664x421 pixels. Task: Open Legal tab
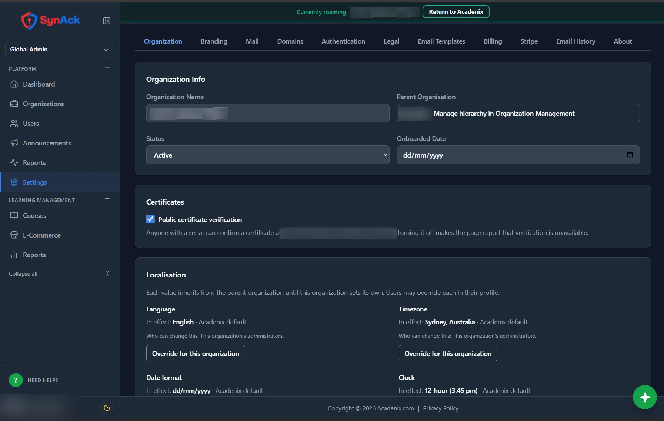(391, 41)
